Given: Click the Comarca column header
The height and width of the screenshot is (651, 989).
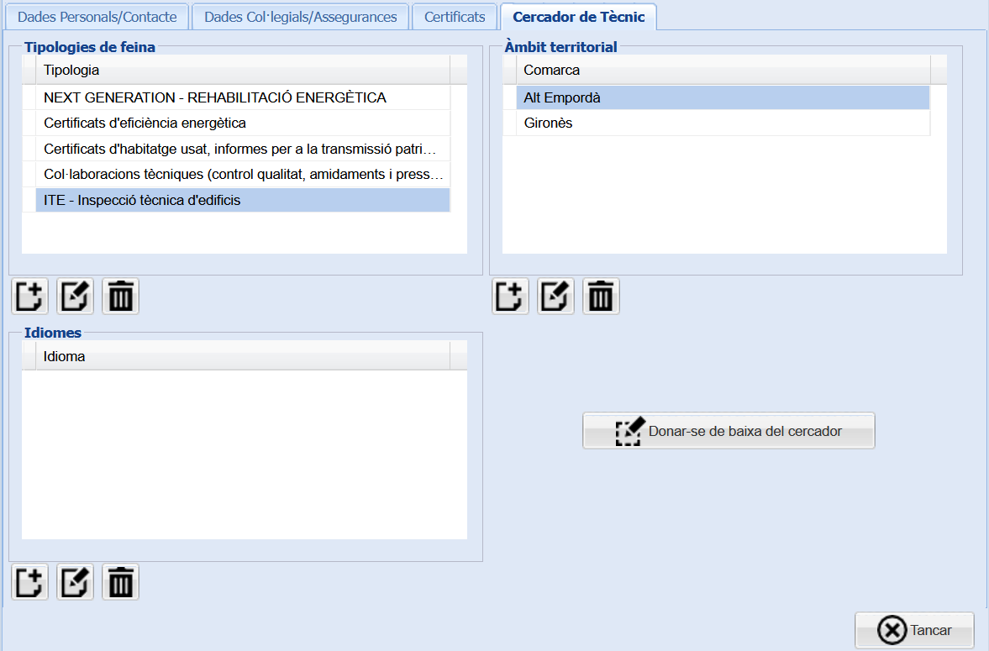Looking at the screenshot, I should tap(723, 70).
